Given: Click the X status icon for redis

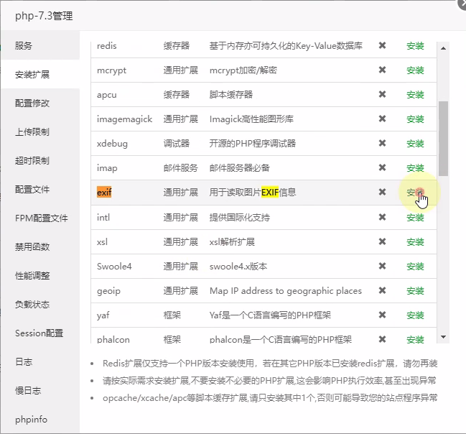Looking at the screenshot, I should 382,45.
